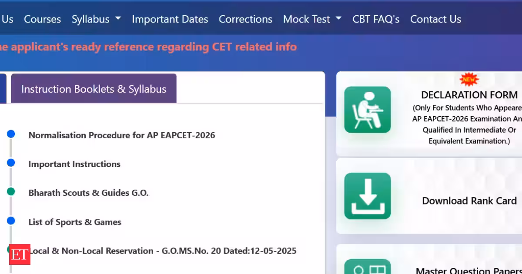
Task: Open the Important Instructions link
Action: (74, 164)
